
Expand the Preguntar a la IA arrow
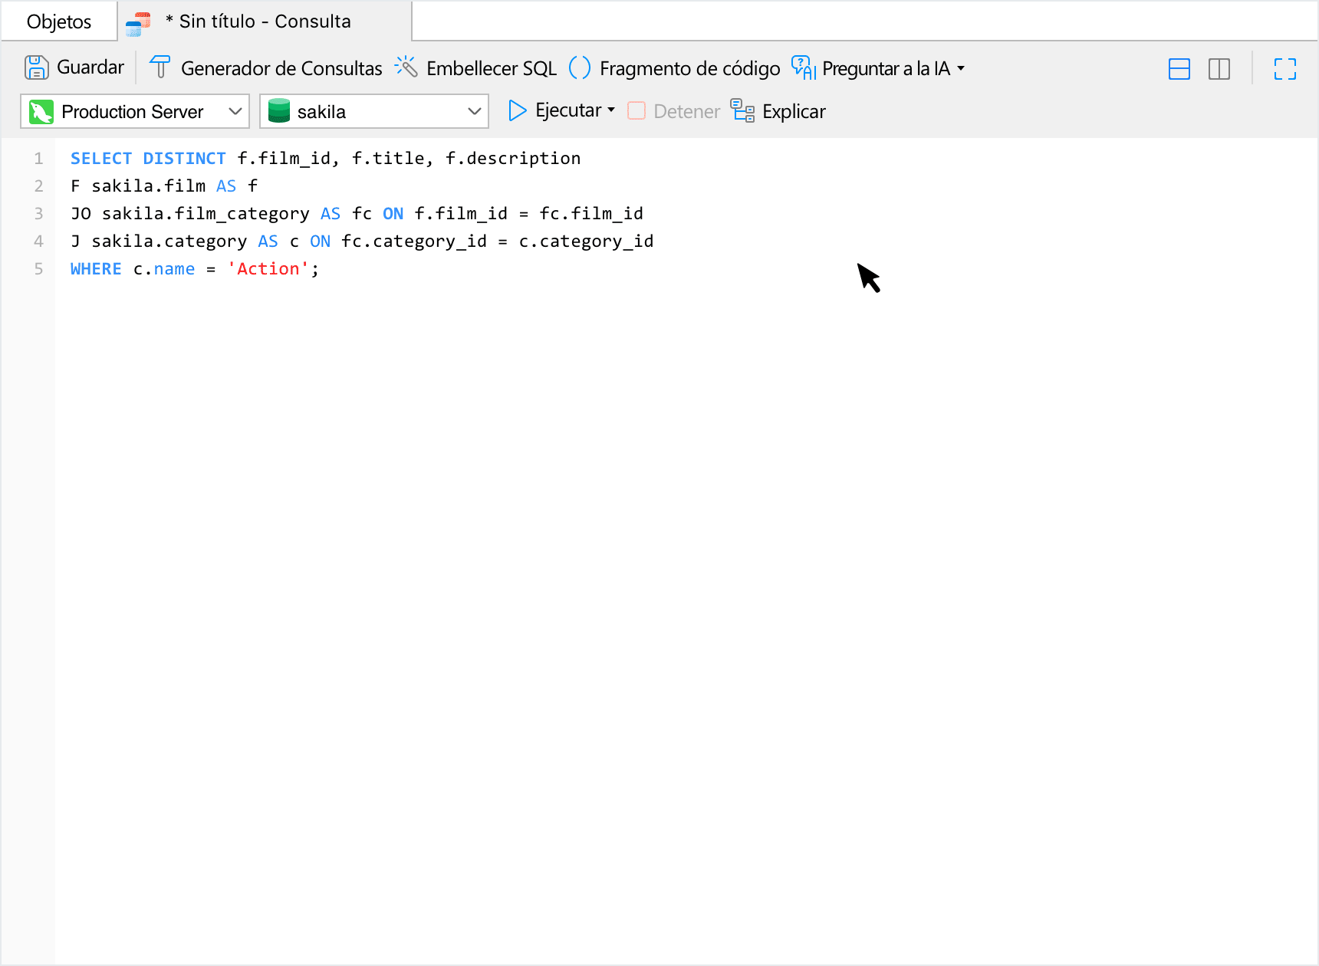coord(961,68)
